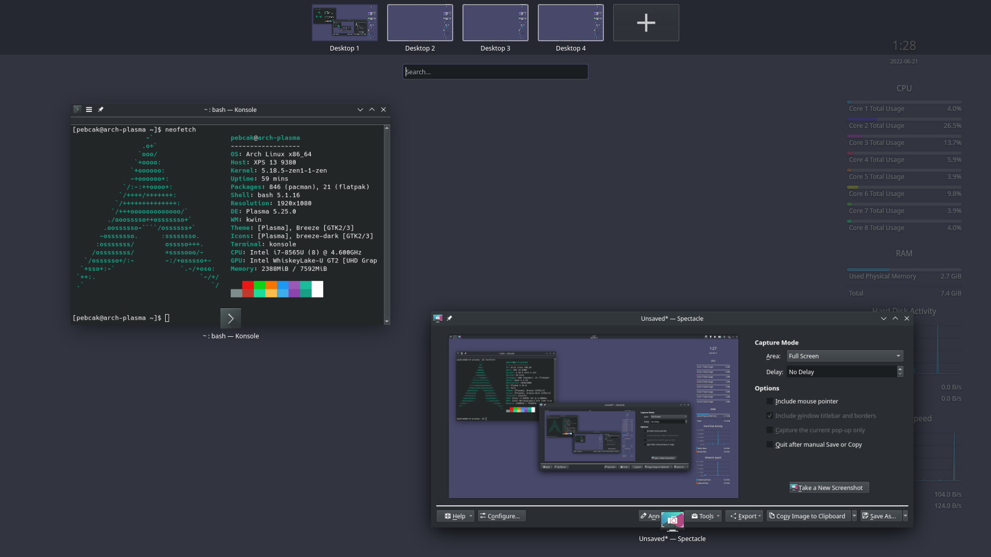Open the Export dropdown menu
The height and width of the screenshot is (557, 991).
(744, 516)
